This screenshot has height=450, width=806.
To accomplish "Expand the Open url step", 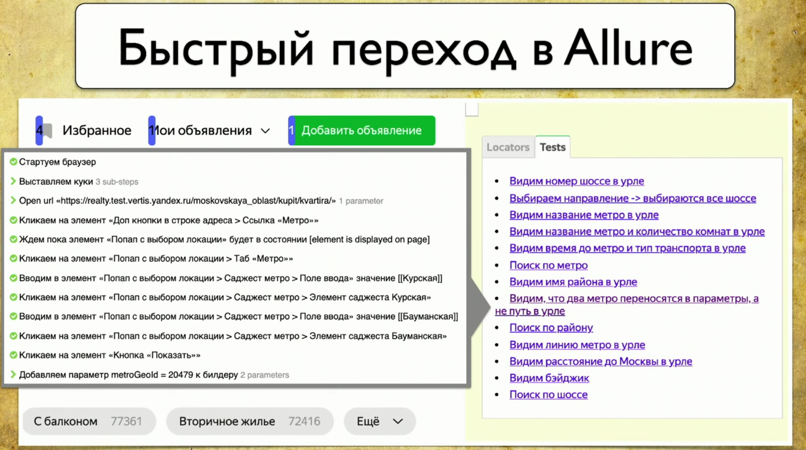I will 13,200.
